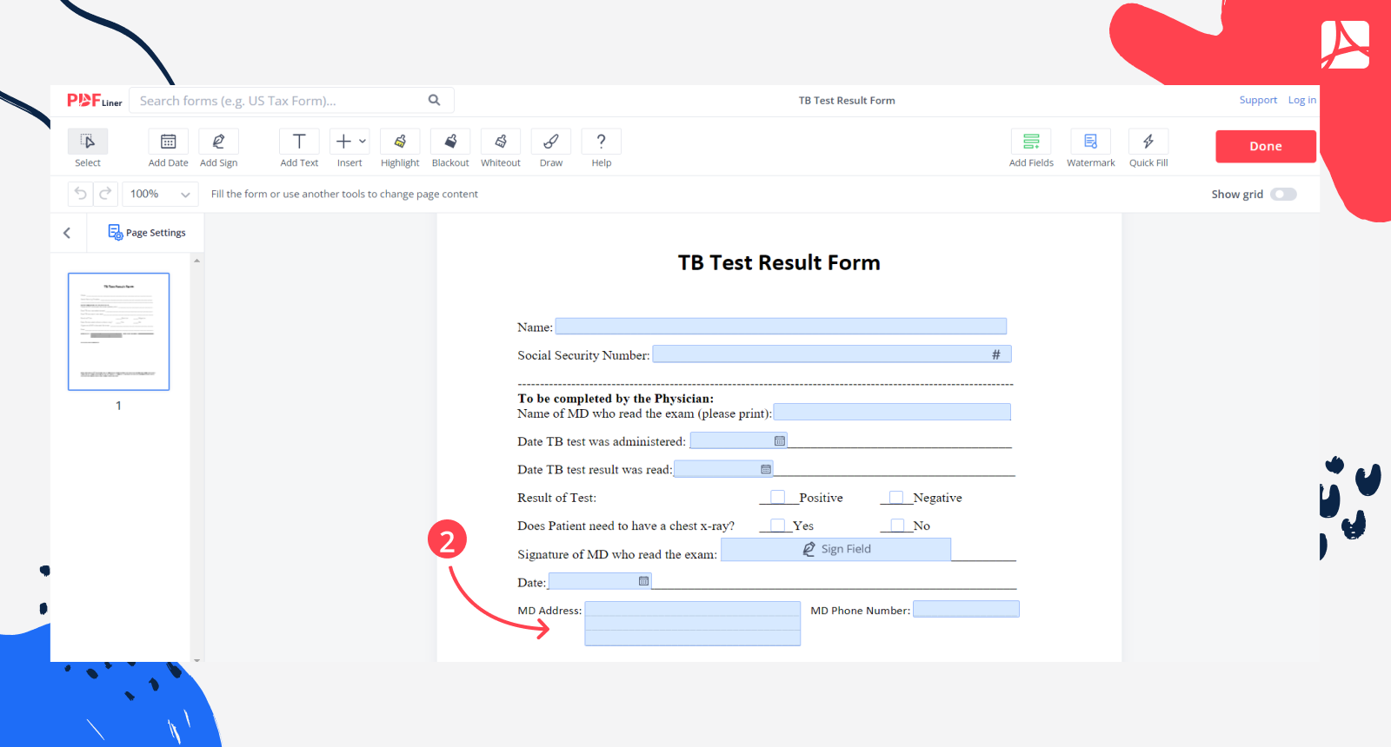Tick the Negative result checkbox
The height and width of the screenshot is (747, 1391).
[895, 497]
